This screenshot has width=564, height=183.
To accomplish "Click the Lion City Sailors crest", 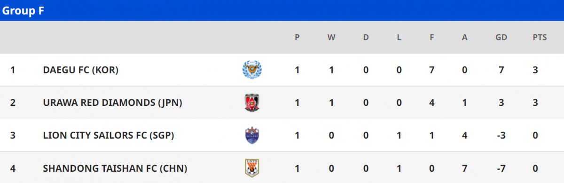I will (x=252, y=135).
